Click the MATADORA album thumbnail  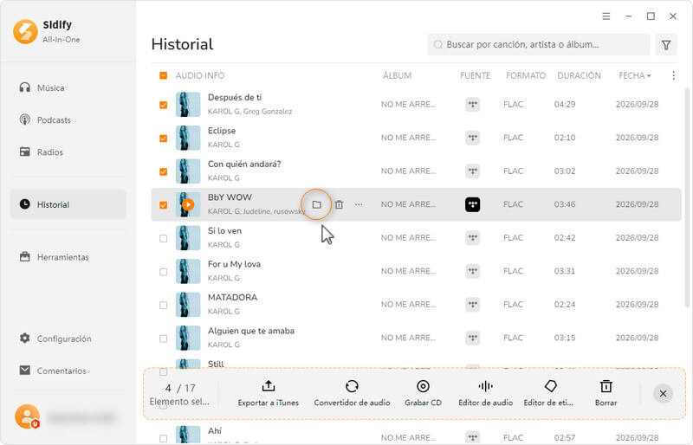click(x=188, y=304)
